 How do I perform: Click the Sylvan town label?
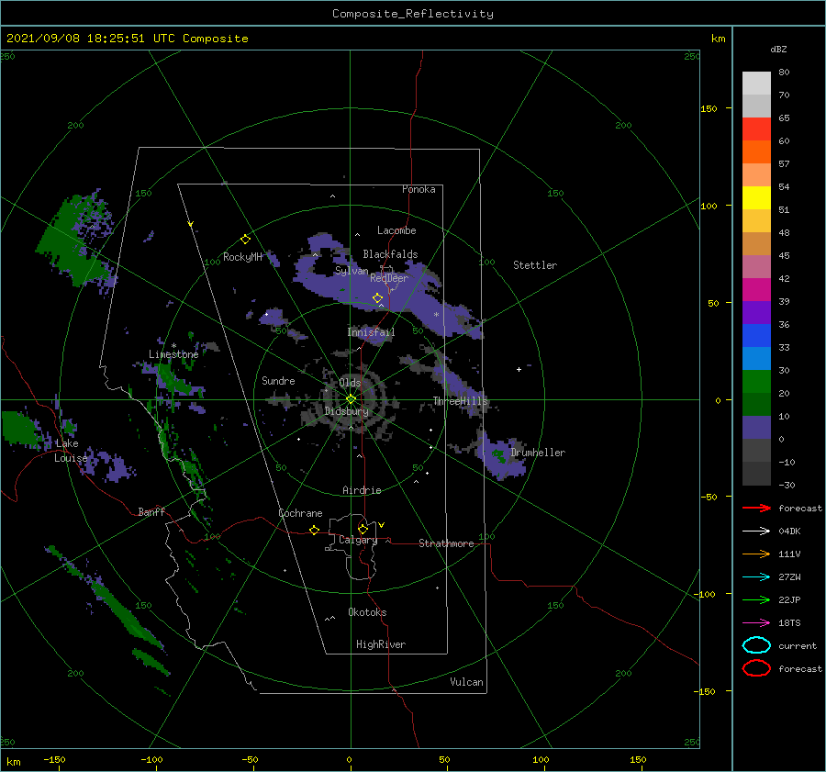click(x=352, y=271)
